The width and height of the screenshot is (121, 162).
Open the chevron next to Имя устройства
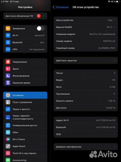tap(115, 20)
